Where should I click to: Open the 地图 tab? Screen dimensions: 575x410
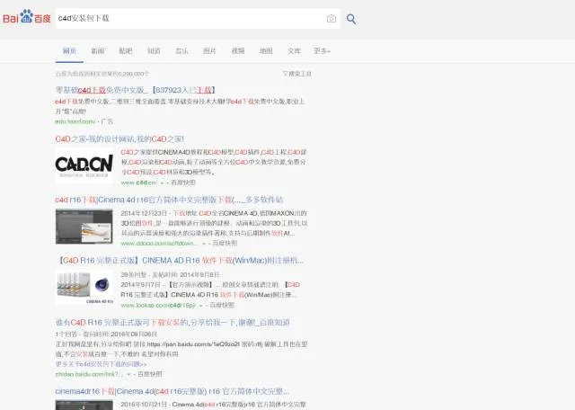266,50
